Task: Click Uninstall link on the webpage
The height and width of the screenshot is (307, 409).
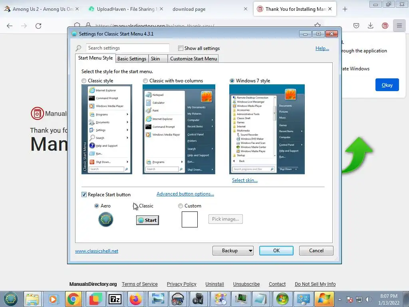Action: click(214, 284)
